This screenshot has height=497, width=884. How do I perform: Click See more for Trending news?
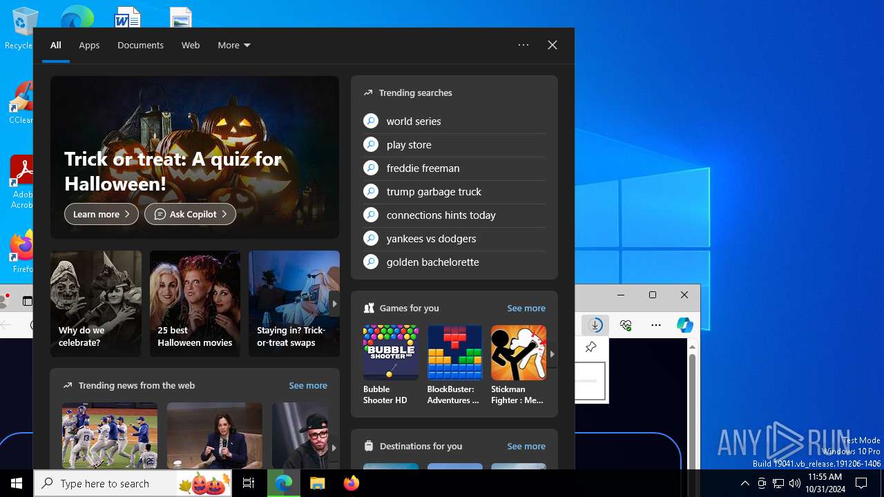[308, 385]
